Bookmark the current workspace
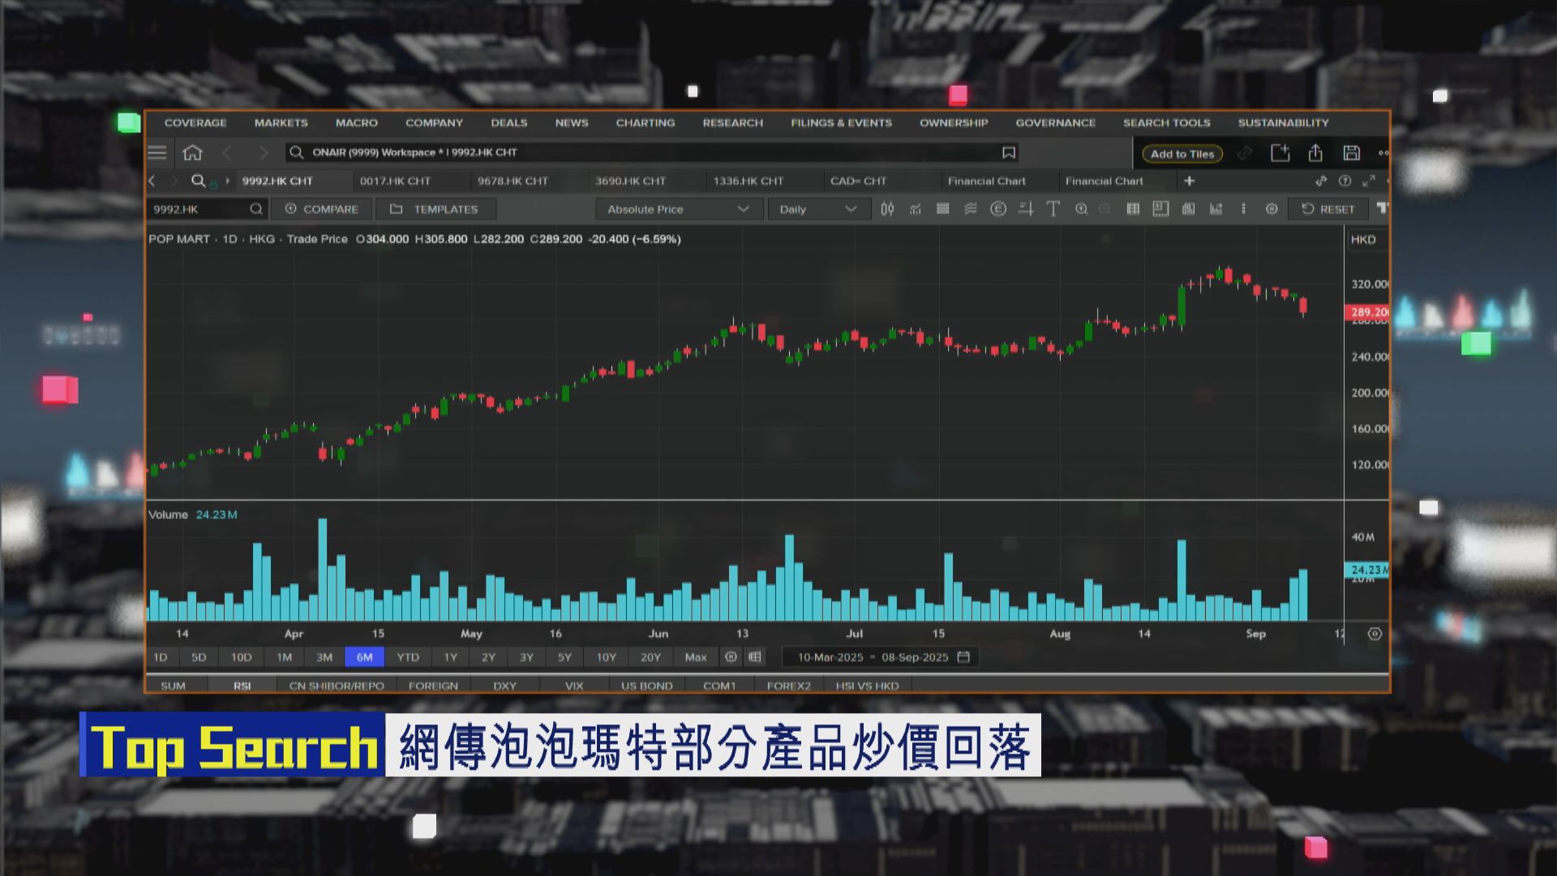Screen dimensions: 1557x876 point(1008,152)
